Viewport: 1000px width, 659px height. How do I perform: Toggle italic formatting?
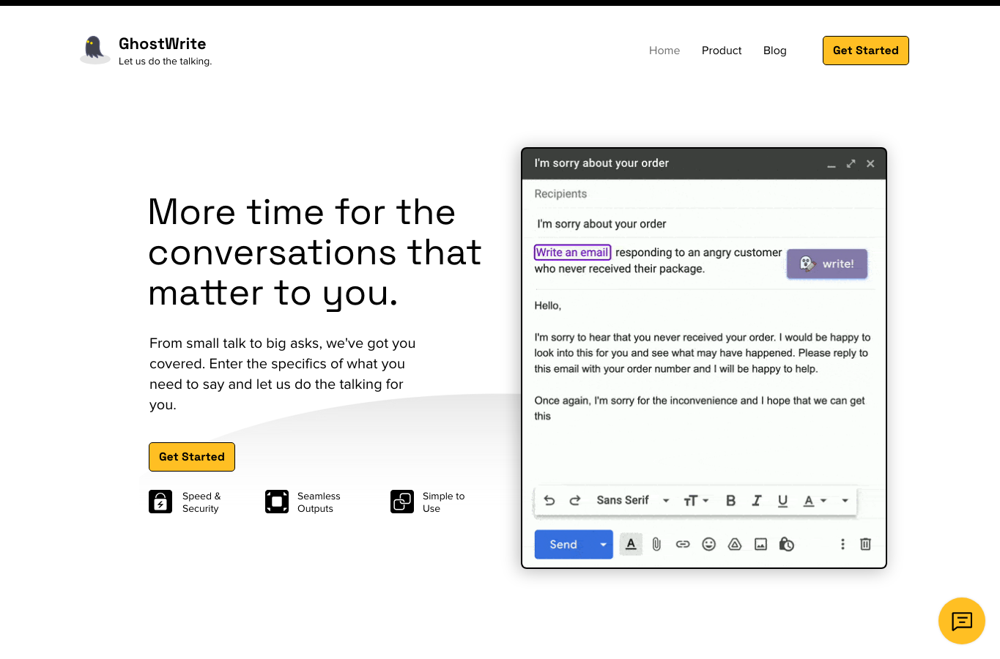[x=757, y=500]
